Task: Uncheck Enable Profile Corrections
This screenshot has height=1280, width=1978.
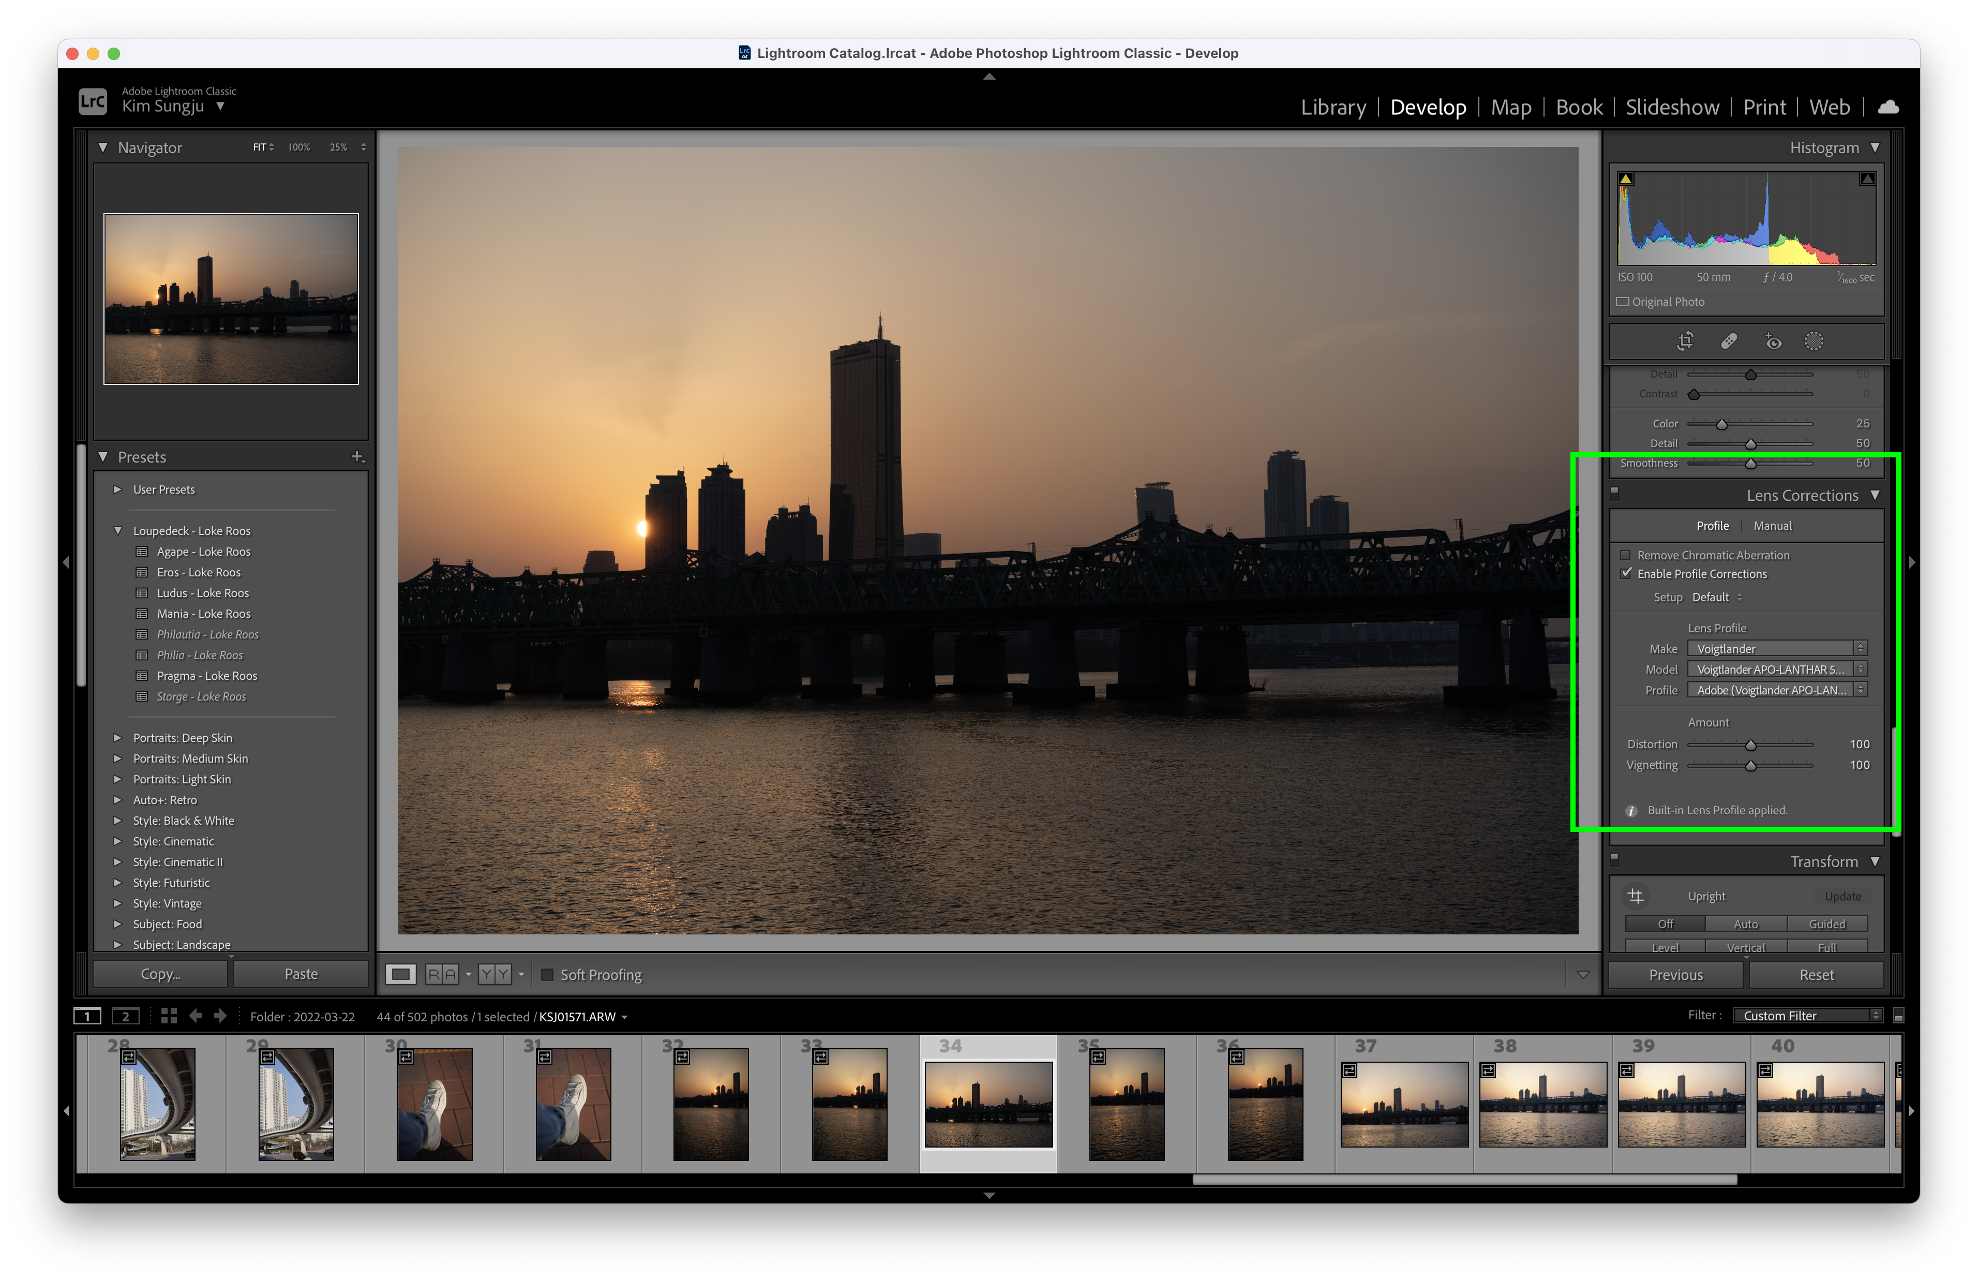Action: [x=1625, y=573]
